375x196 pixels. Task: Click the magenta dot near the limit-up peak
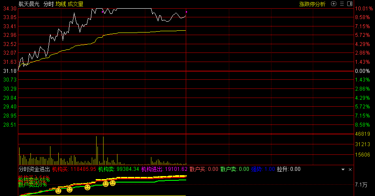(103, 12)
